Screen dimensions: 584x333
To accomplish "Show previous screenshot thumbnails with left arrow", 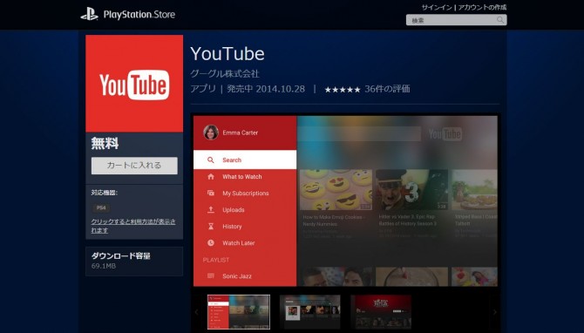I will click(x=197, y=312).
